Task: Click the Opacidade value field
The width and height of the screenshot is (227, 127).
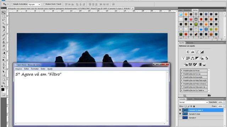Action: [x=220, y=102]
